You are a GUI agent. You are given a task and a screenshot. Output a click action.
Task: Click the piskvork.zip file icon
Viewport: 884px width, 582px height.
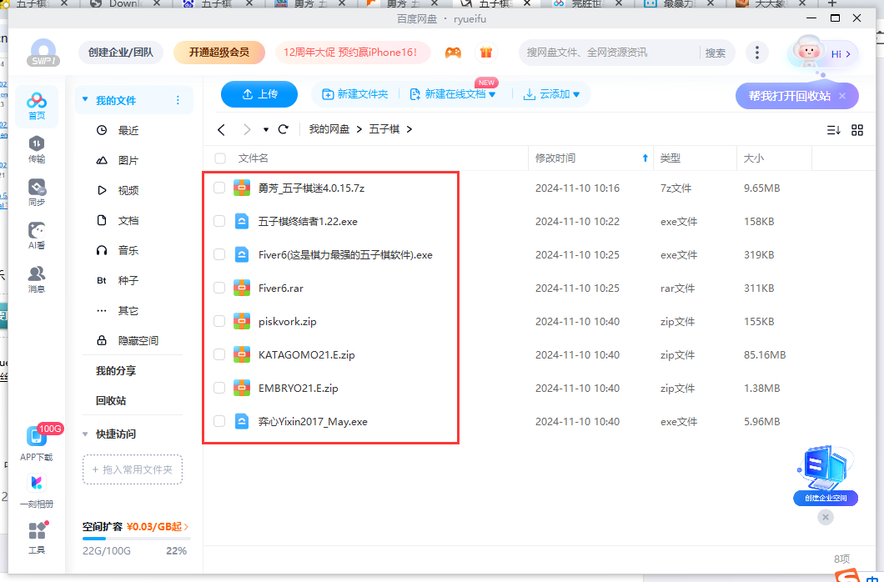pyautogui.click(x=242, y=321)
